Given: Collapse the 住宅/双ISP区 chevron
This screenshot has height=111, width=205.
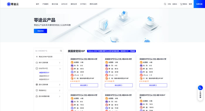Looking at the screenshot, I should coord(60,69).
